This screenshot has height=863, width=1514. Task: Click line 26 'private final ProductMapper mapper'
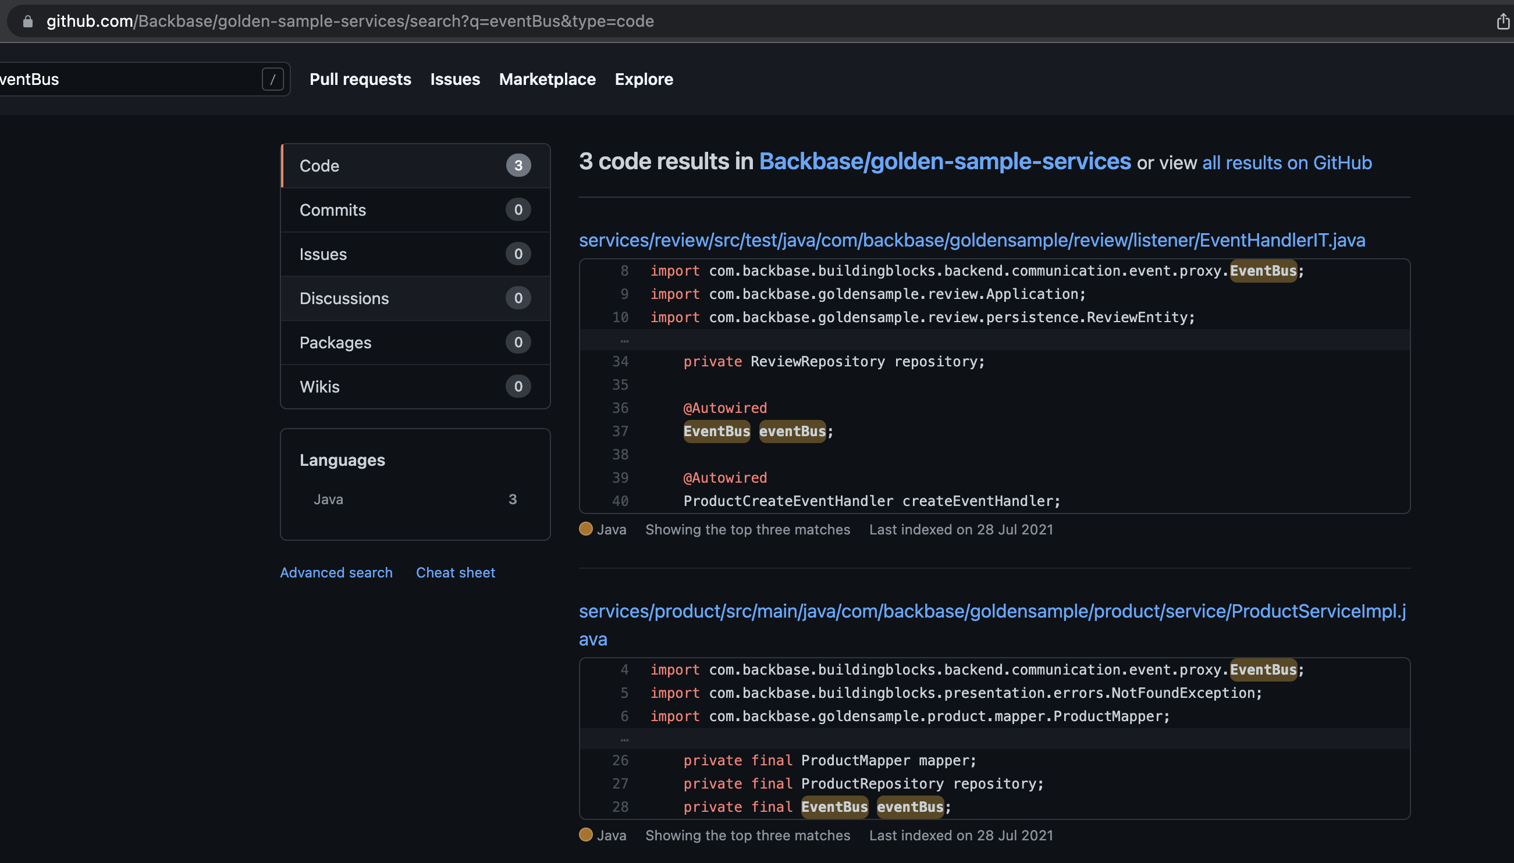click(829, 761)
